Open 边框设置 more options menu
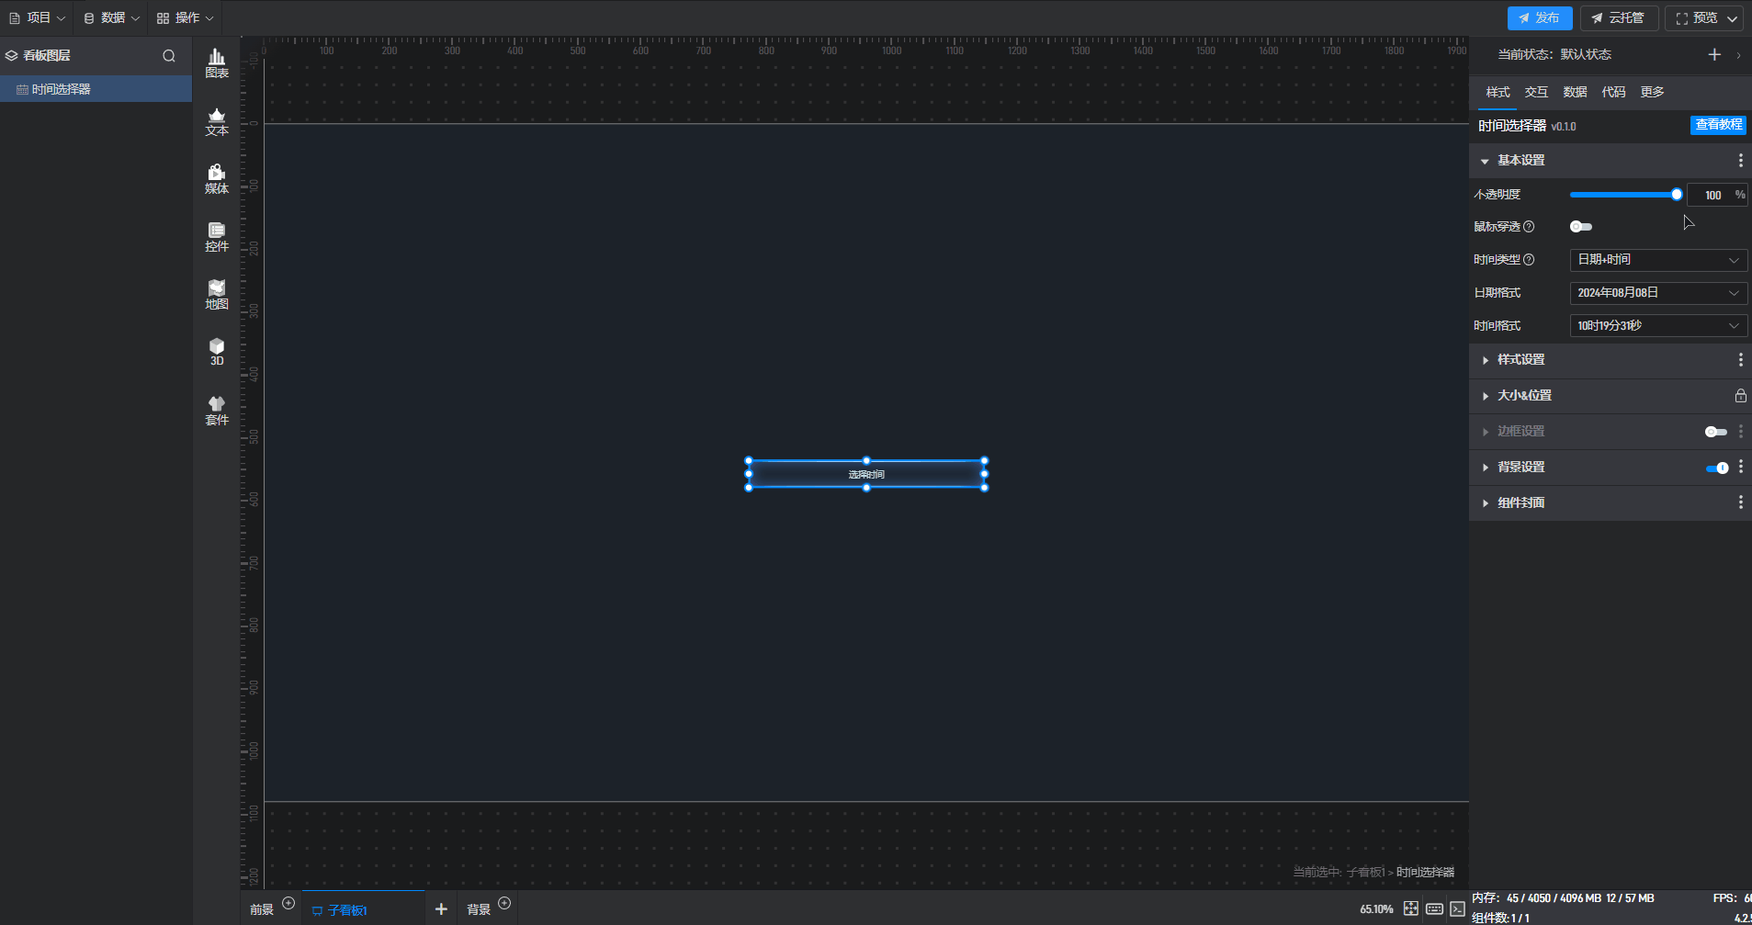The width and height of the screenshot is (1752, 925). click(x=1740, y=432)
